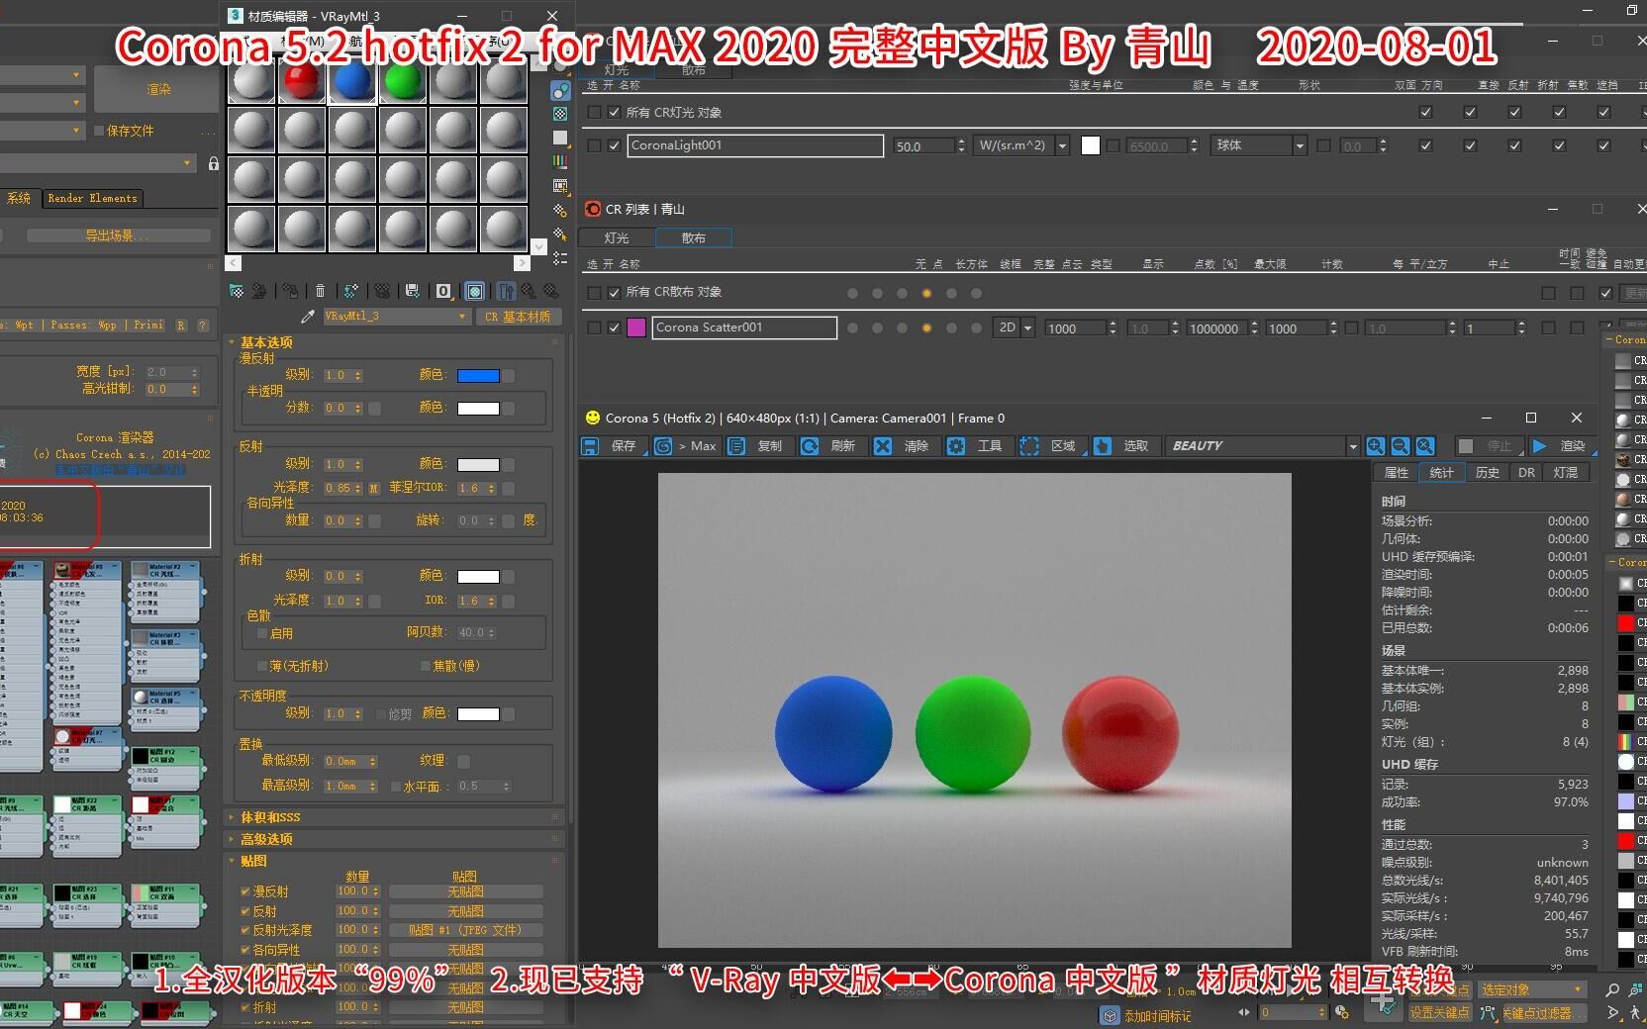Click the zoom fit magnifier in Corona VFB
Viewport: 1647px width, 1029px height.
[x=1425, y=446]
